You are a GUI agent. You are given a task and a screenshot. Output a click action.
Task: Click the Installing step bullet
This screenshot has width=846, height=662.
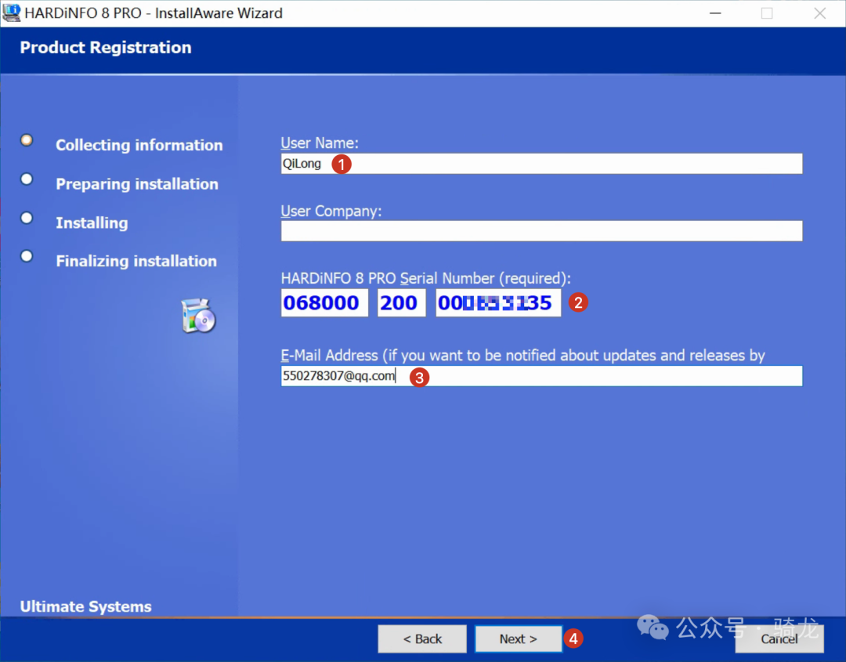[x=27, y=218]
